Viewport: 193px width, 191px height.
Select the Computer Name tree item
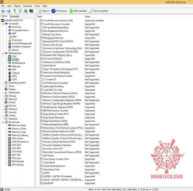pyautogui.click(x=20, y=30)
